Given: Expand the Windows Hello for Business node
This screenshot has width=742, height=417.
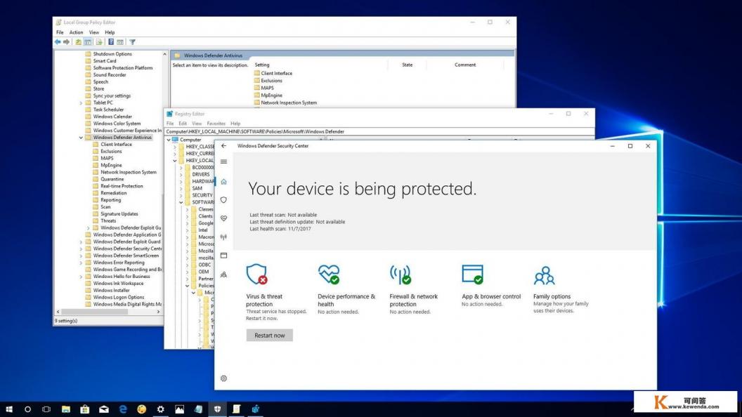Looking at the screenshot, I should [x=81, y=277].
